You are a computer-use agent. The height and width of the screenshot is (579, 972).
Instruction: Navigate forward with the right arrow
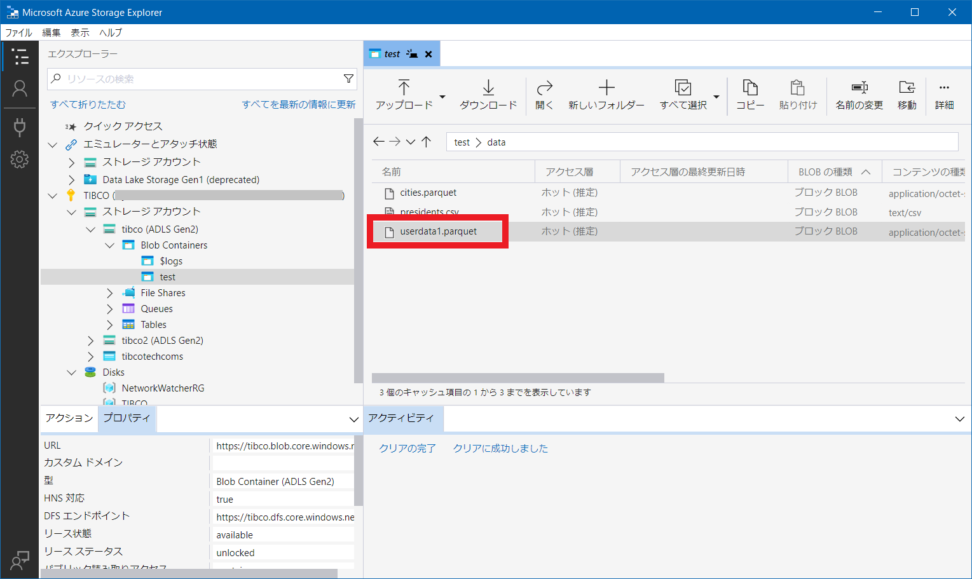click(395, 142)
